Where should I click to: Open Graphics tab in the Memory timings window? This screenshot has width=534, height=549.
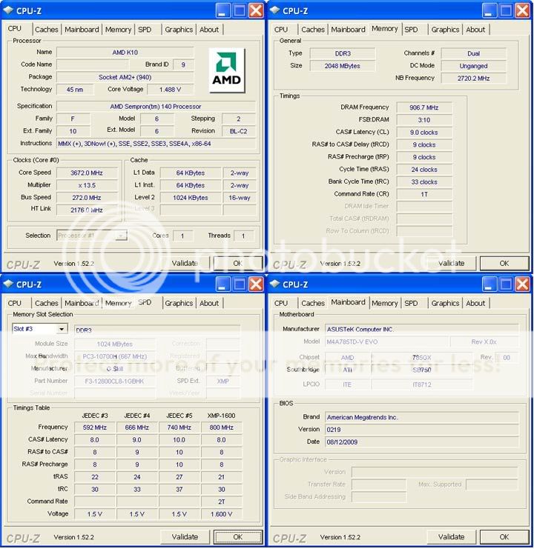445,30
